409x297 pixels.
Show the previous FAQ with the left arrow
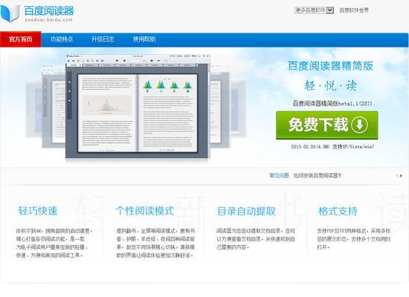(397, 176)
